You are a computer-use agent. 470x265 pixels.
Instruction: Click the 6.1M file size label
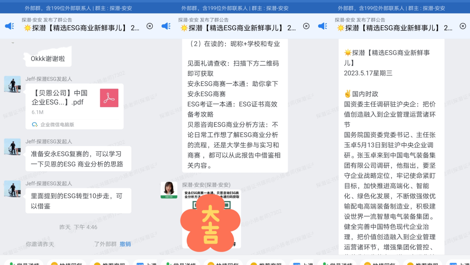(x=37, y=112)
